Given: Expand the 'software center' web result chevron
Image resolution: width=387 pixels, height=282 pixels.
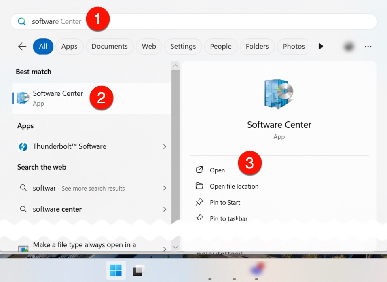Looking at the screenshot, I should 165,209.
